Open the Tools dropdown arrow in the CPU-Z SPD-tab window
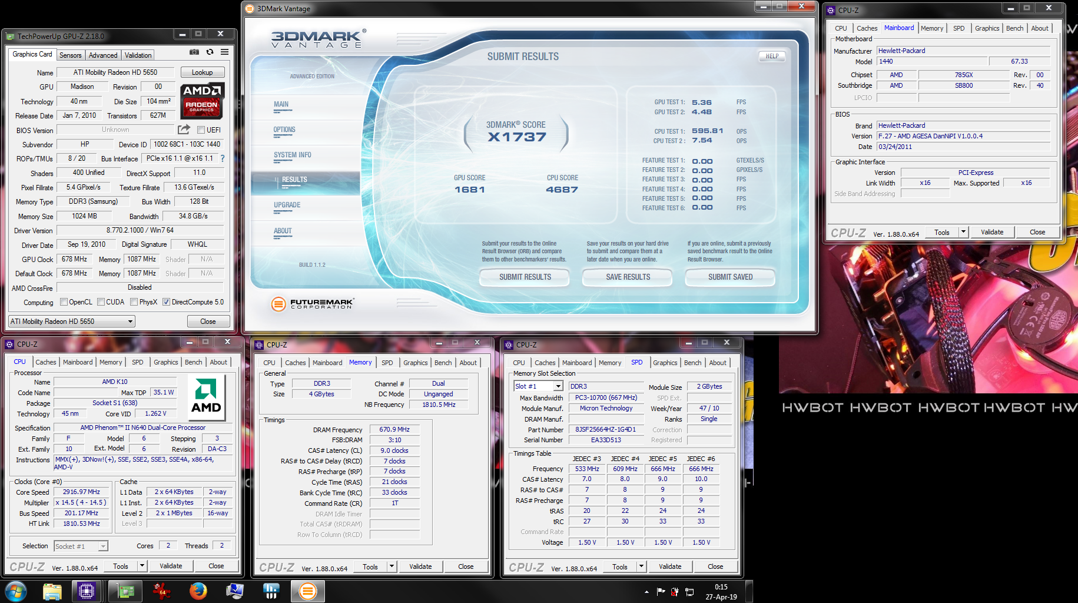The width and height of the screenshot is (1078, 603). click(641, 566)
